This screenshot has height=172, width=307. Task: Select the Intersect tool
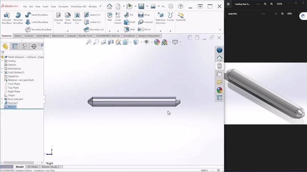tap(145, 22)
